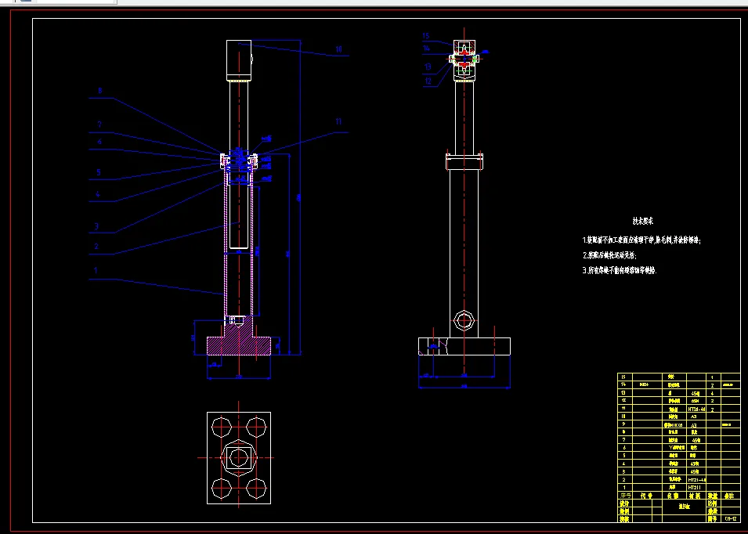Click the 序号 header cell in parts table
The height and width of the screenshot is (534, 748).
click(x=625, y=496)
